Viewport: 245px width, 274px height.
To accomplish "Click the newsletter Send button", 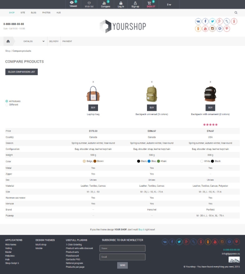I will coord(122,265).
